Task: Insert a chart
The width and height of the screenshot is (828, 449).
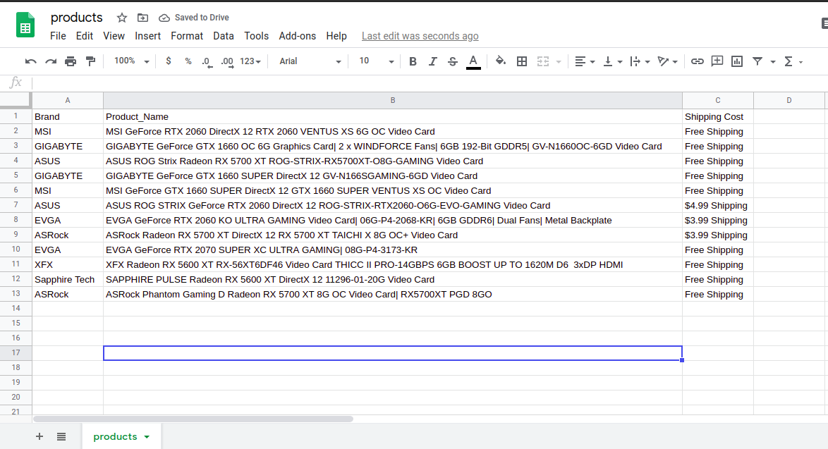Action: [x=736, y=61]
